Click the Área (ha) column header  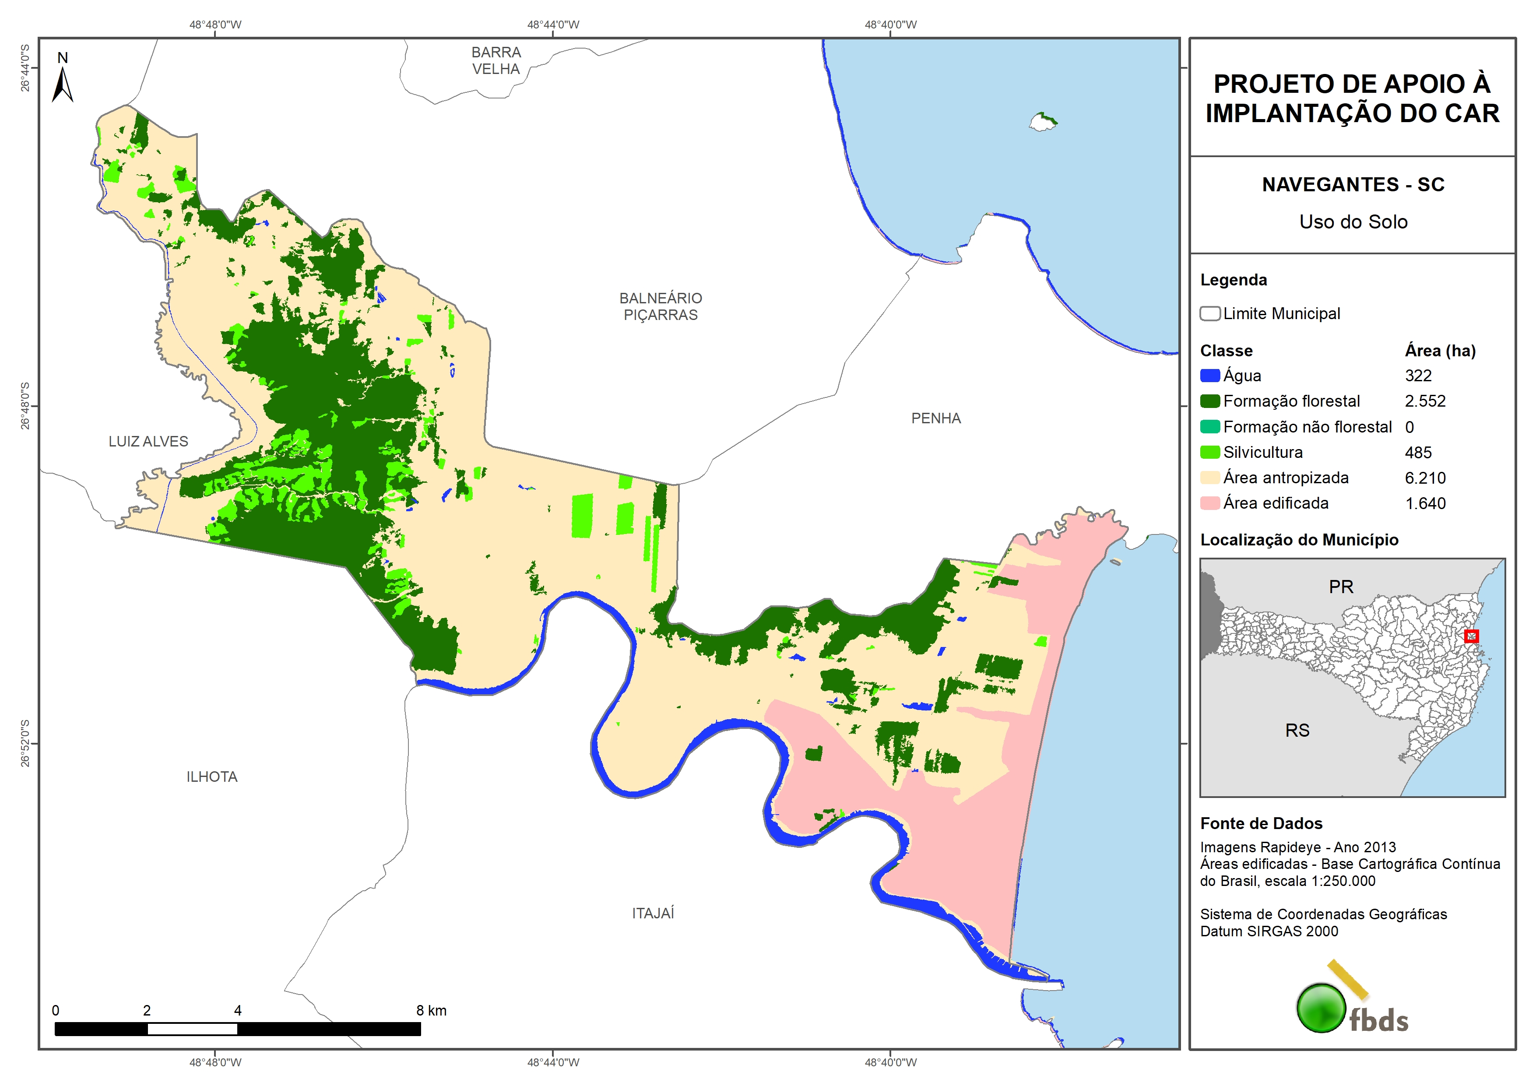pos(1440,351)
